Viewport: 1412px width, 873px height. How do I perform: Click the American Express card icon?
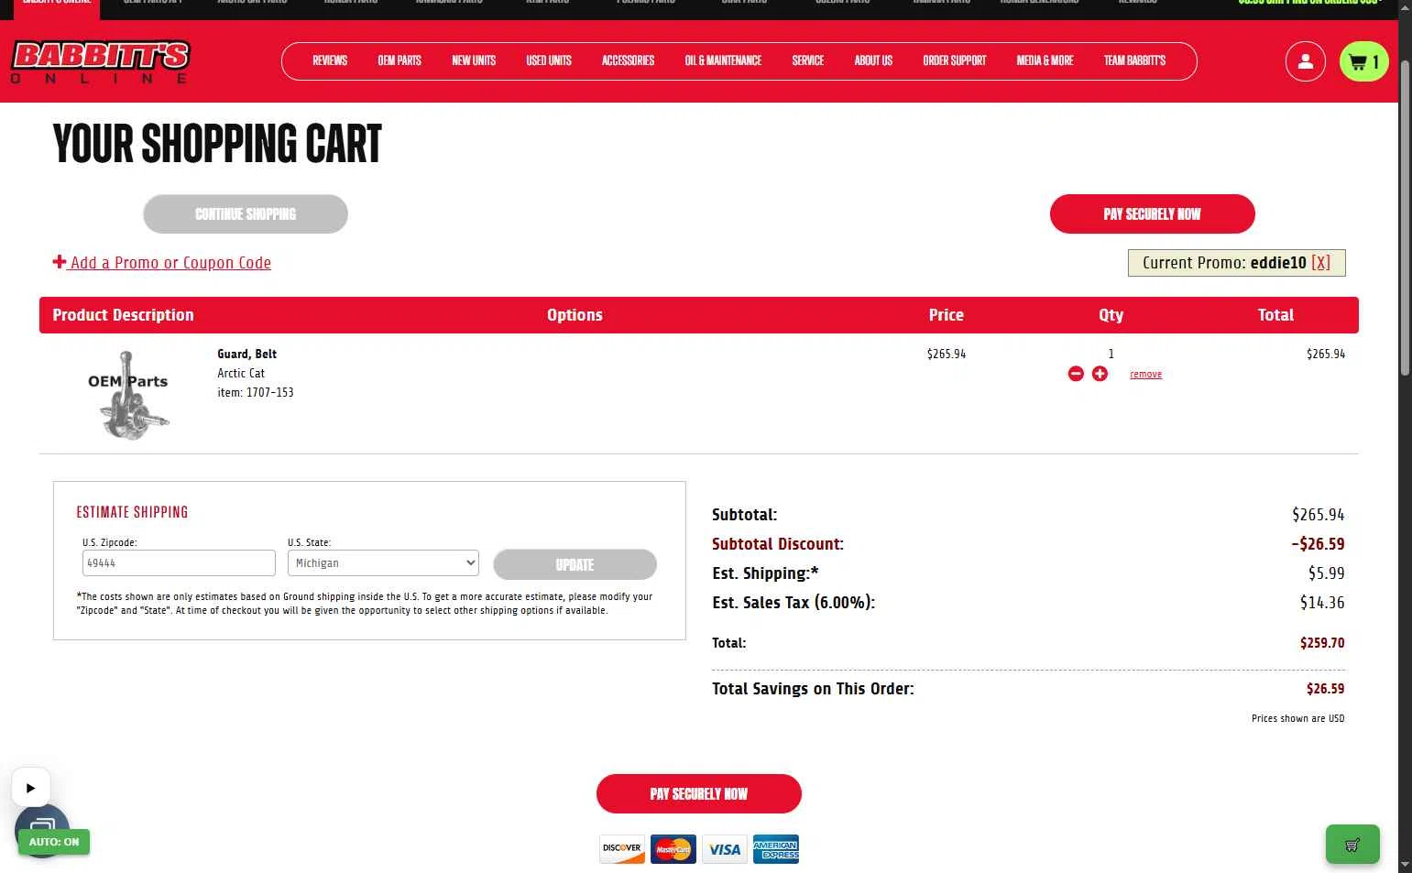click(x=776, y=849)
